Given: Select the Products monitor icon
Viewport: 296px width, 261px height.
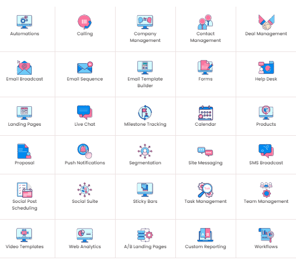Looking at the screenshot, I should click(x=266, y=112).
